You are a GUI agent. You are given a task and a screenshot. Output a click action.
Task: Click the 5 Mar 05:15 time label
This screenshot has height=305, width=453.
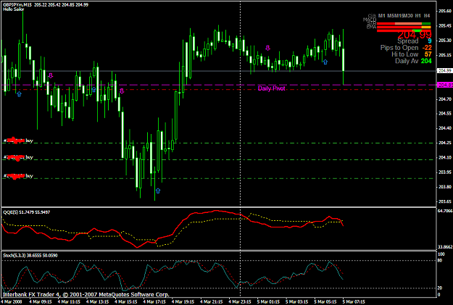325,302
